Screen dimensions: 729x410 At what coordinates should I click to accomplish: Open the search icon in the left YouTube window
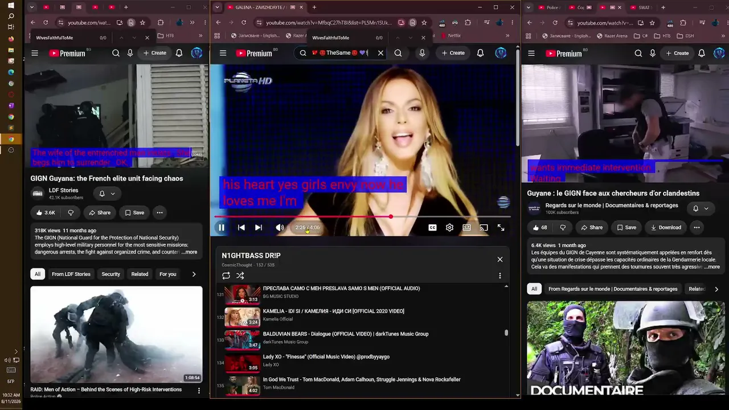pos(116,53)
